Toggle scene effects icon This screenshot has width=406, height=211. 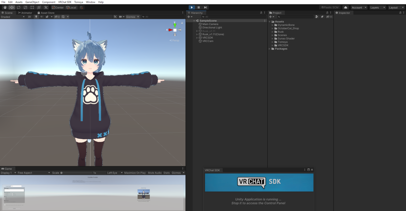47,17
